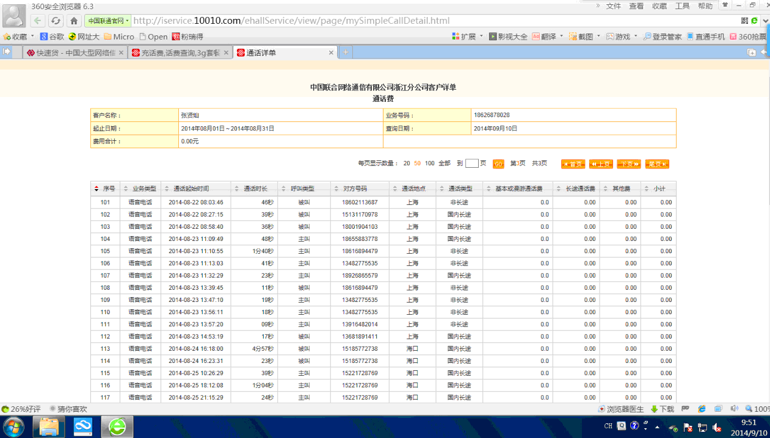Image resolution: width=770 pixels, height=438 pixels.
Task: Open the 工具 menu
Action: pos(682,6)
